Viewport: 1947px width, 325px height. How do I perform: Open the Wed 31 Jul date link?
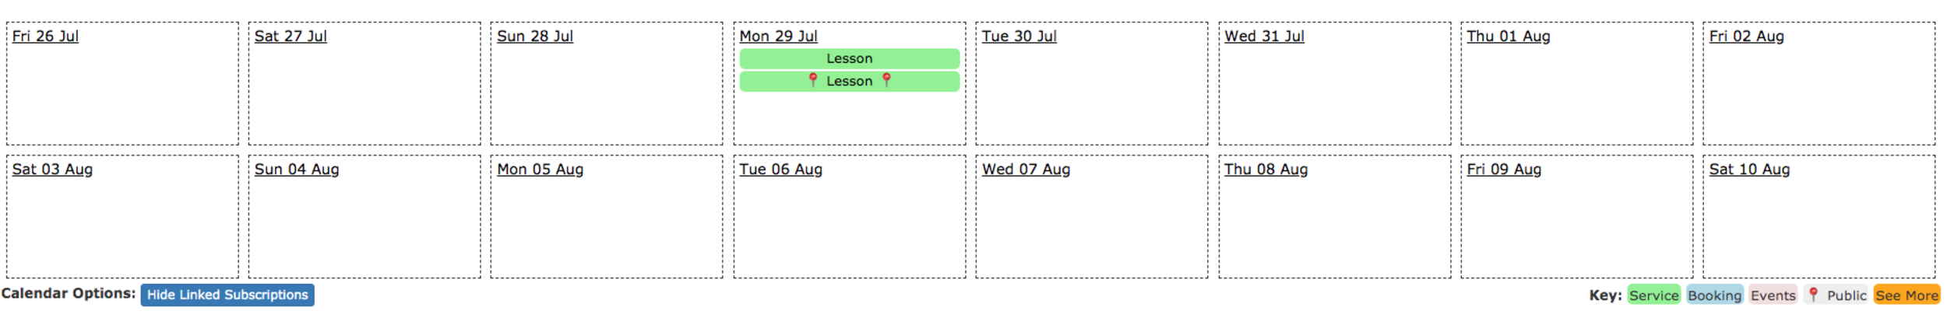[x=1264, y=36]
